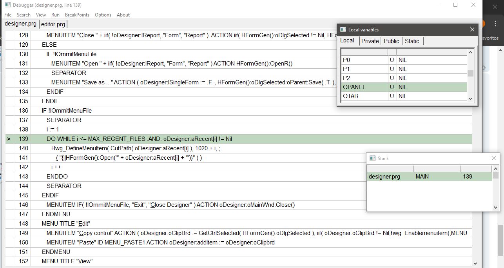Open the Search menu
This screenshot has width=504, height=268.
point(24,15)
